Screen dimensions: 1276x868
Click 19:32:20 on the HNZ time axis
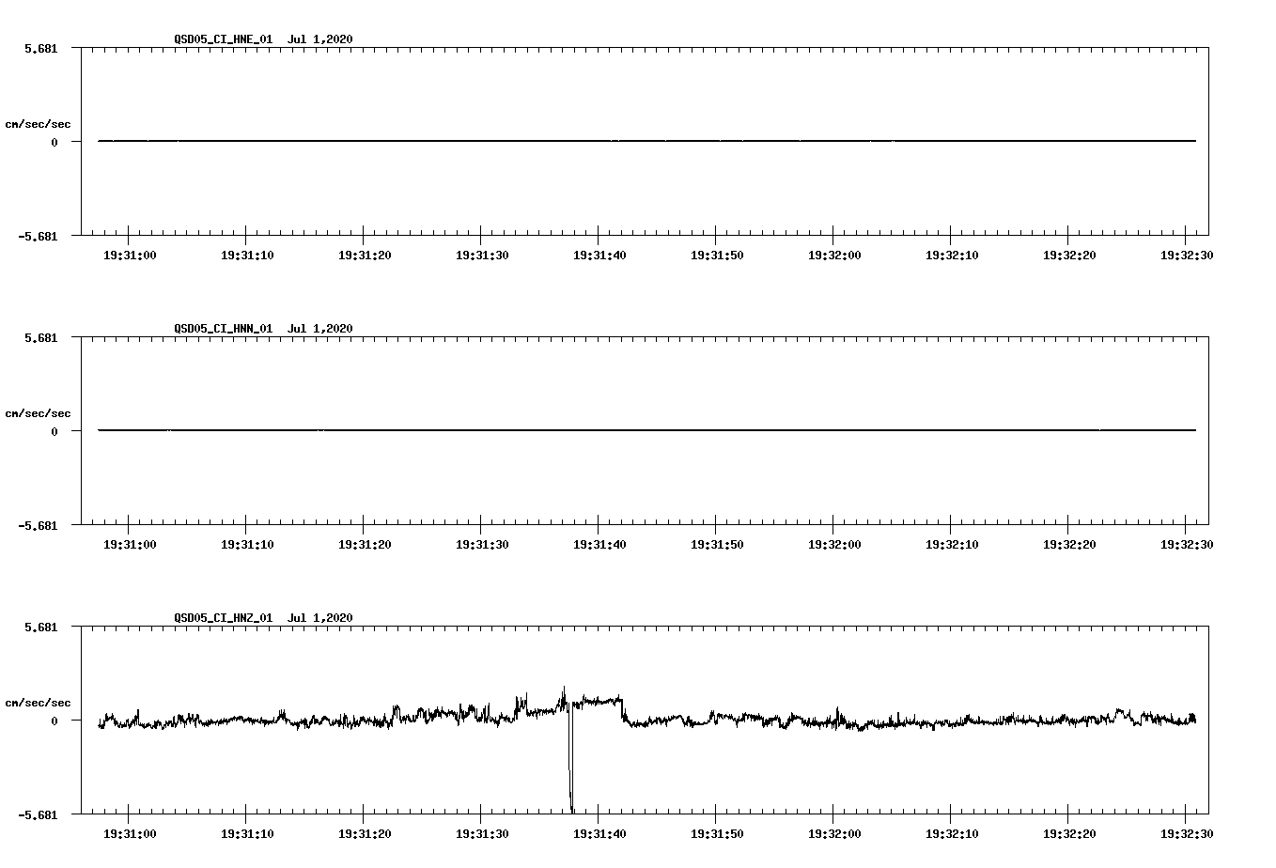tap(1069, 833)
